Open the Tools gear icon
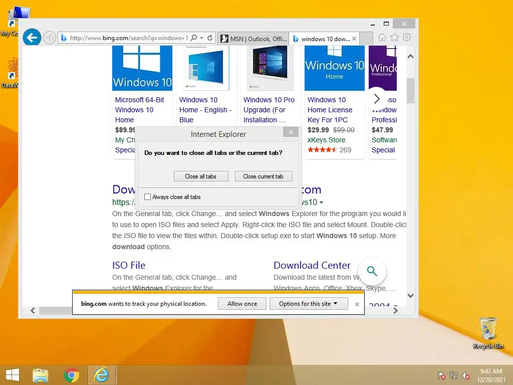The height and width of the screenshot is (385, 513). (407, 38)
